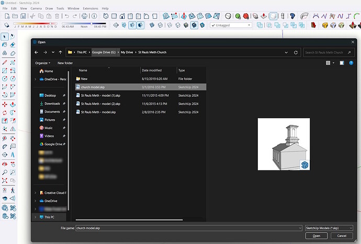Expand the OneDrive tree node
The image size is (361, 244).
[36, 201]
